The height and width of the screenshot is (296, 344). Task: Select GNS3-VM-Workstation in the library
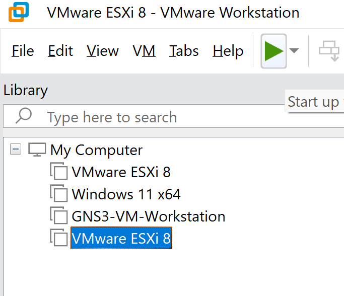click(148, 216)
